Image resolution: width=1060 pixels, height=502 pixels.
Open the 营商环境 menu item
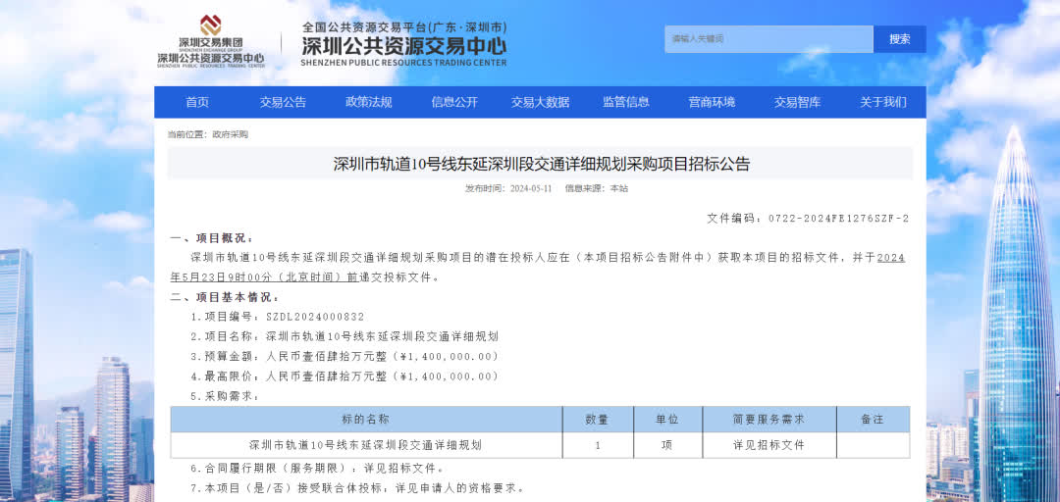click(x=712, y=102)
